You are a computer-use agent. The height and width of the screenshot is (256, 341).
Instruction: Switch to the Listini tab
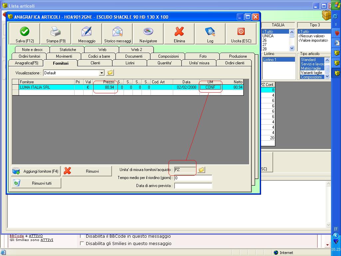point(130,63)
